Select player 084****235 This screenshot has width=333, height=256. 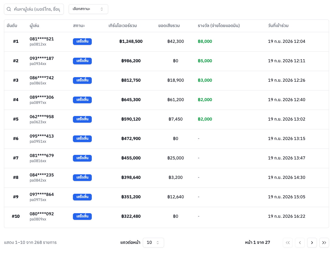[42, 175]
